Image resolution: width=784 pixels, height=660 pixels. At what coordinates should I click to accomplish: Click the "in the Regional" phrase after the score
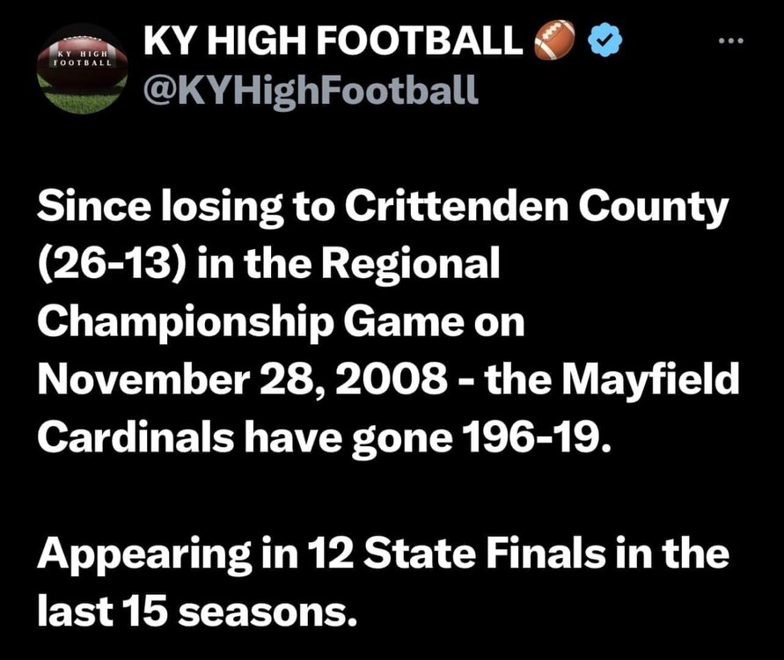[x=348, y=264]
